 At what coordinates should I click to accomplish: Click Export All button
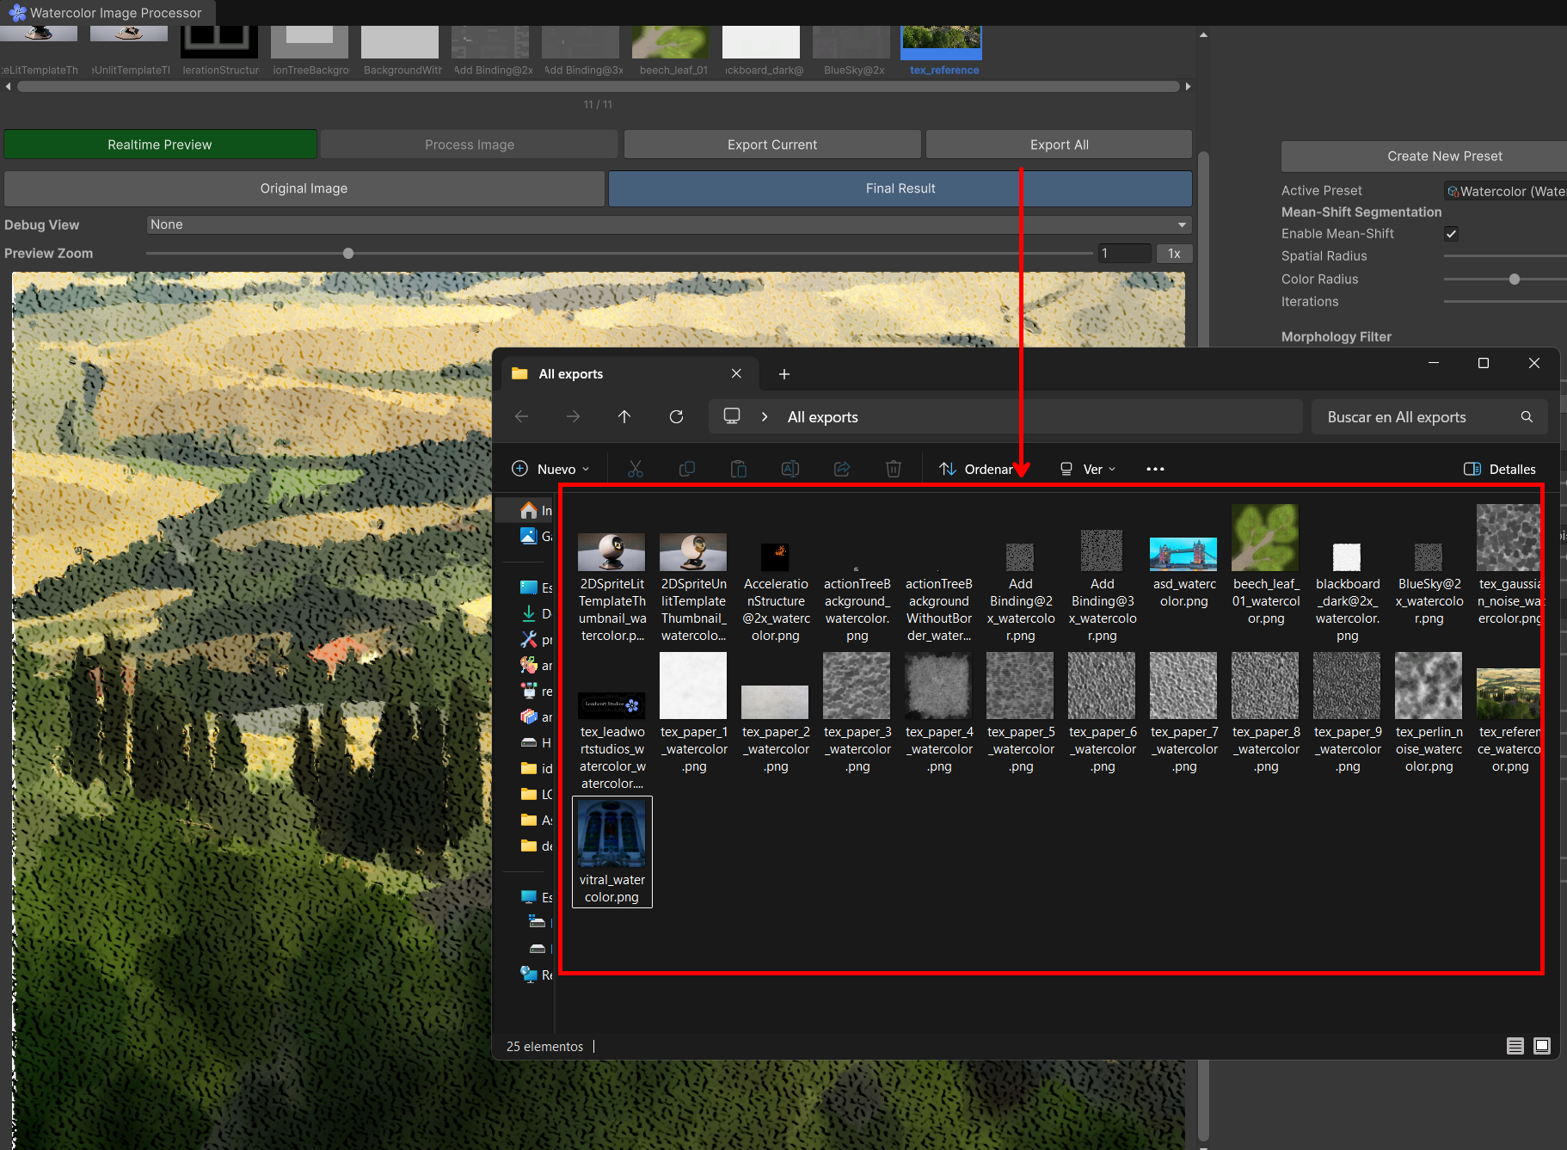click(1060, 145)
